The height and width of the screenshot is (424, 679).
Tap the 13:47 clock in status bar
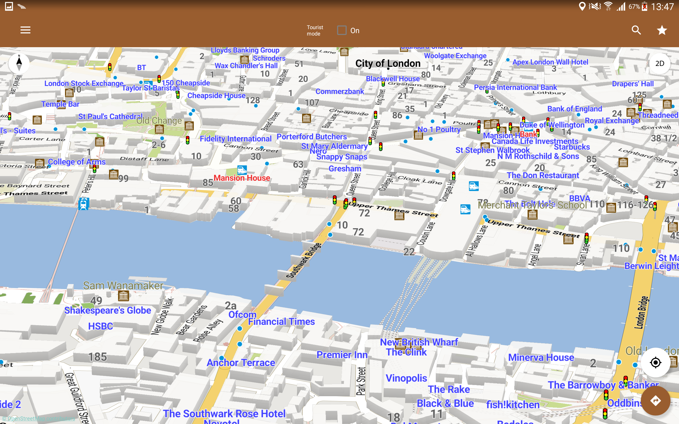click(x=662, y=6)
